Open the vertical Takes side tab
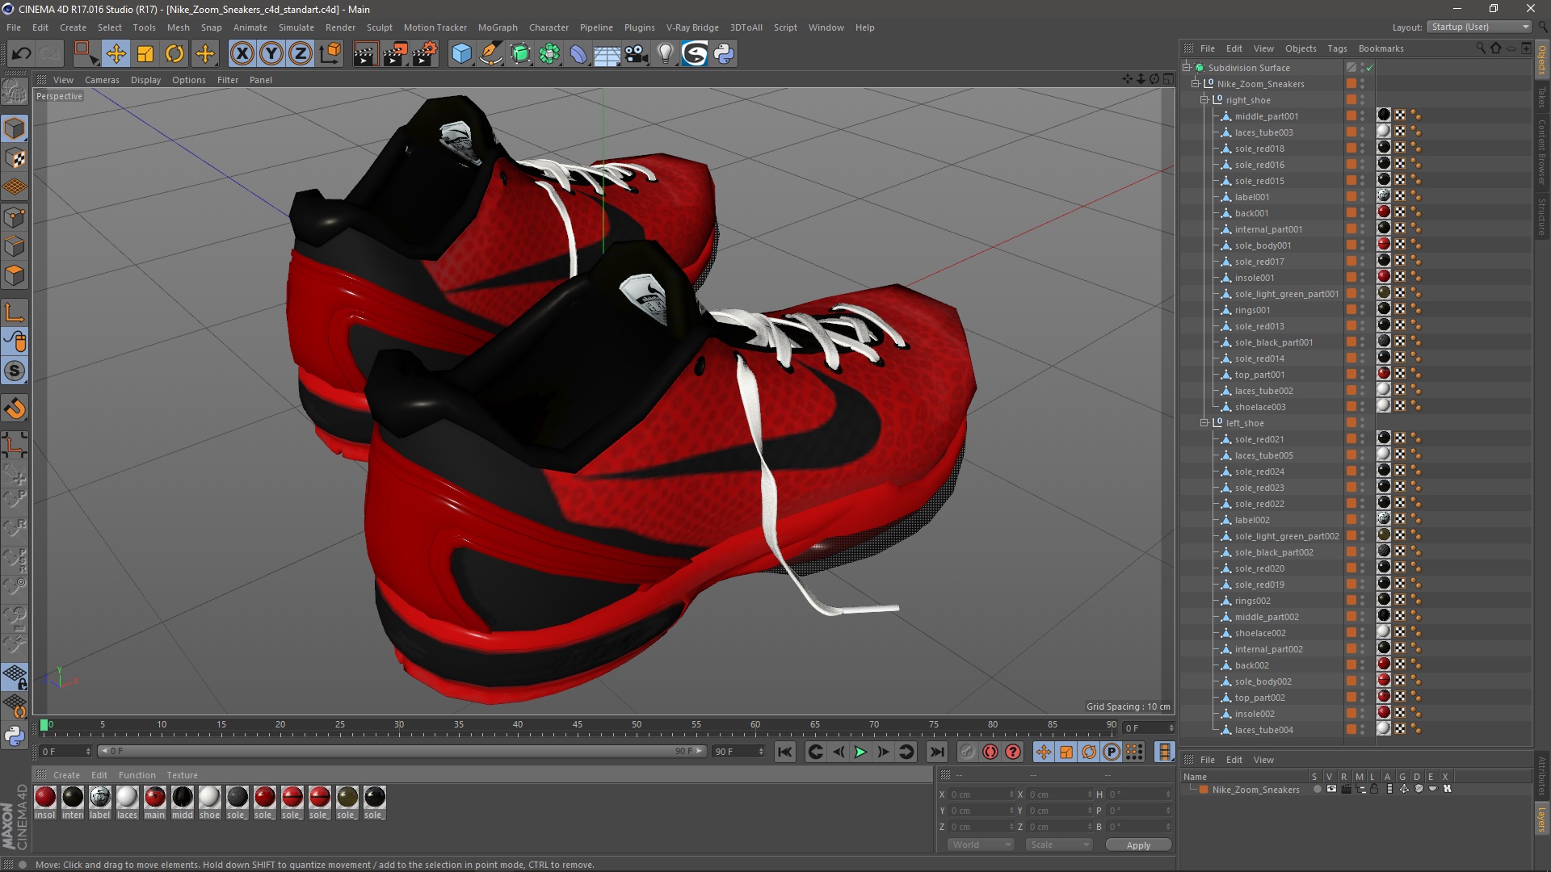 tap(1542, 97)
